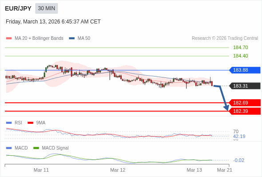The height and width of the screenshot is (177, 262).
Task: Click the RSI value 42.19
Action: [x=239, y=137]
